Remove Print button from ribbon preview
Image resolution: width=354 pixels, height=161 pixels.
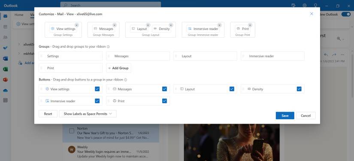pos(250,25)
